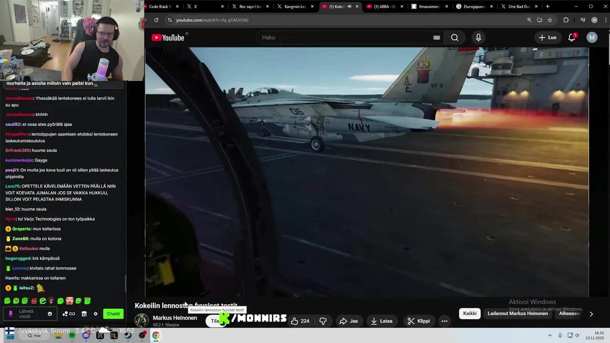Open Discord from the taskbar
Screen dimensions: 610x343
[x=86, y=335]
